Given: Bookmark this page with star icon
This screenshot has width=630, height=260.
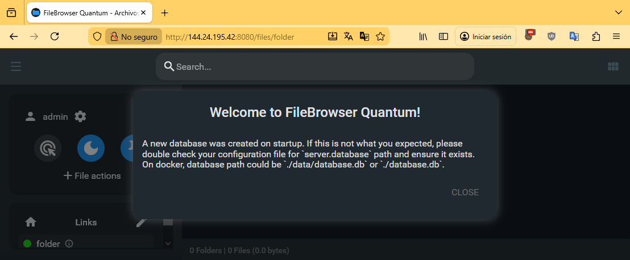Looking at the screenshot, I should tap(380, 36).
